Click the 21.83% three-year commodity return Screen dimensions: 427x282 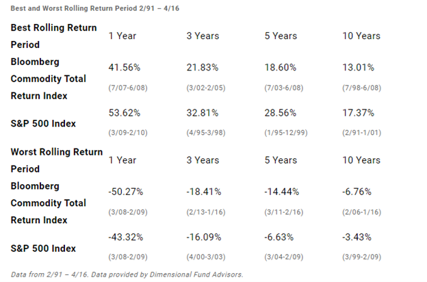click(x=203, y=67)
